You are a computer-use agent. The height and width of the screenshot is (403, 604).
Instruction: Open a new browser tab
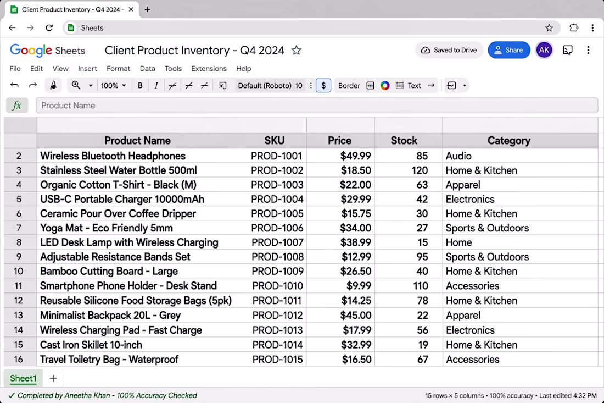147,10
